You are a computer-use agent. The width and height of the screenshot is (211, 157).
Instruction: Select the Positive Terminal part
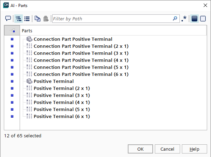click(54, 81)
